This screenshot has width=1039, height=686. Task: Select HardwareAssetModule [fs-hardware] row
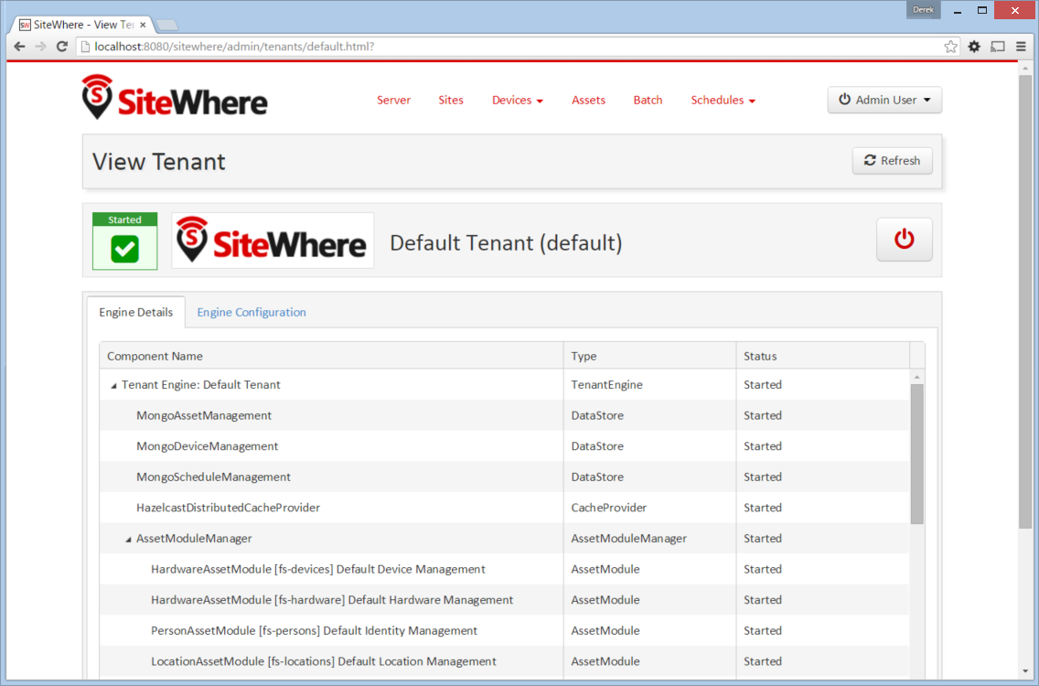click(x=504, y=600)
